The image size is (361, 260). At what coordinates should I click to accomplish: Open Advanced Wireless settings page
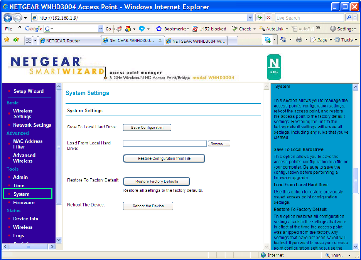[x=24, y=158]
